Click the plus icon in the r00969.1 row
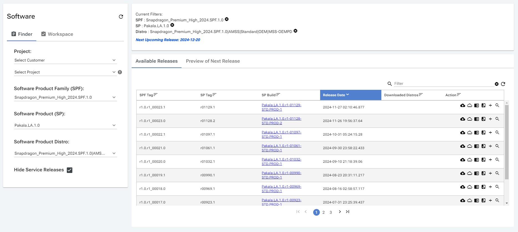The width and height of the screenshot is (518, 232). [490, 187]
